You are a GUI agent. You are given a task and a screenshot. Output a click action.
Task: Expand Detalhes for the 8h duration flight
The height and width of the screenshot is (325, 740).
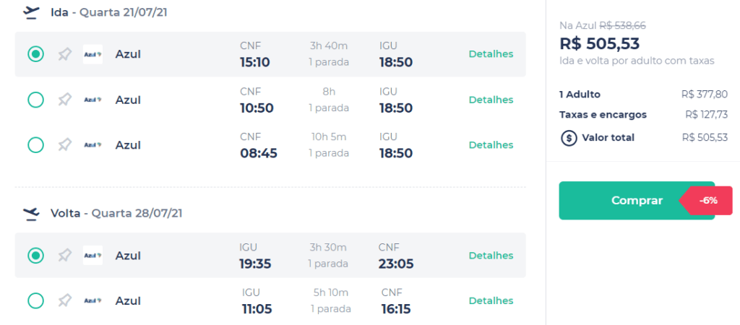[x=491, y=100]
